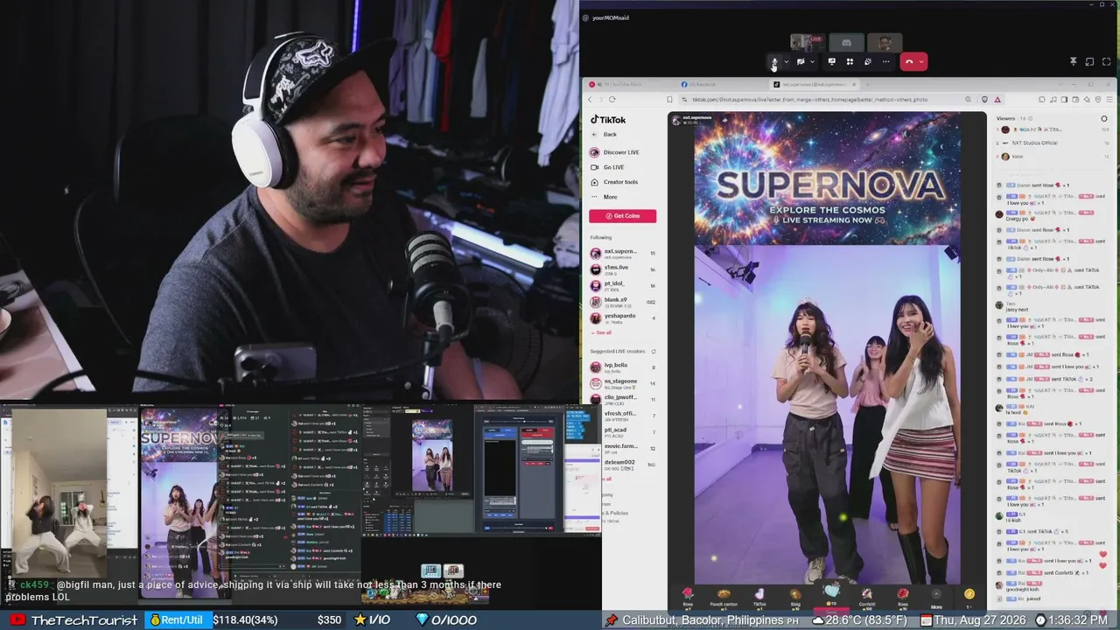This screenshot has height=630, width=1120.
Task: Enter full screen for the call
Action: (x=1105, y=62)
